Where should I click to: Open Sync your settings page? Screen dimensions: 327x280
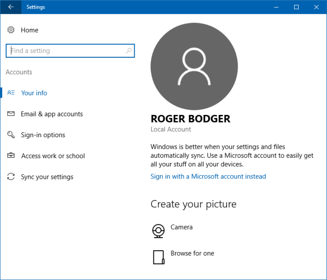click(47, 177)
